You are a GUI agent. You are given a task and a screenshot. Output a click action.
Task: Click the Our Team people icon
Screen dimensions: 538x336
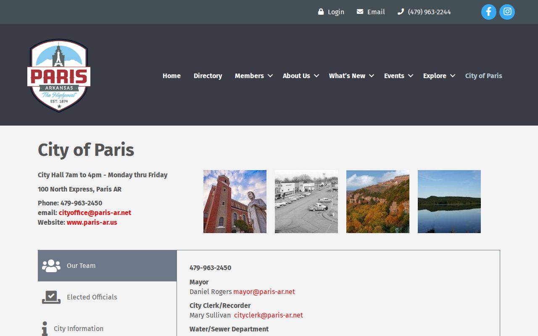(x=51, y=265)
